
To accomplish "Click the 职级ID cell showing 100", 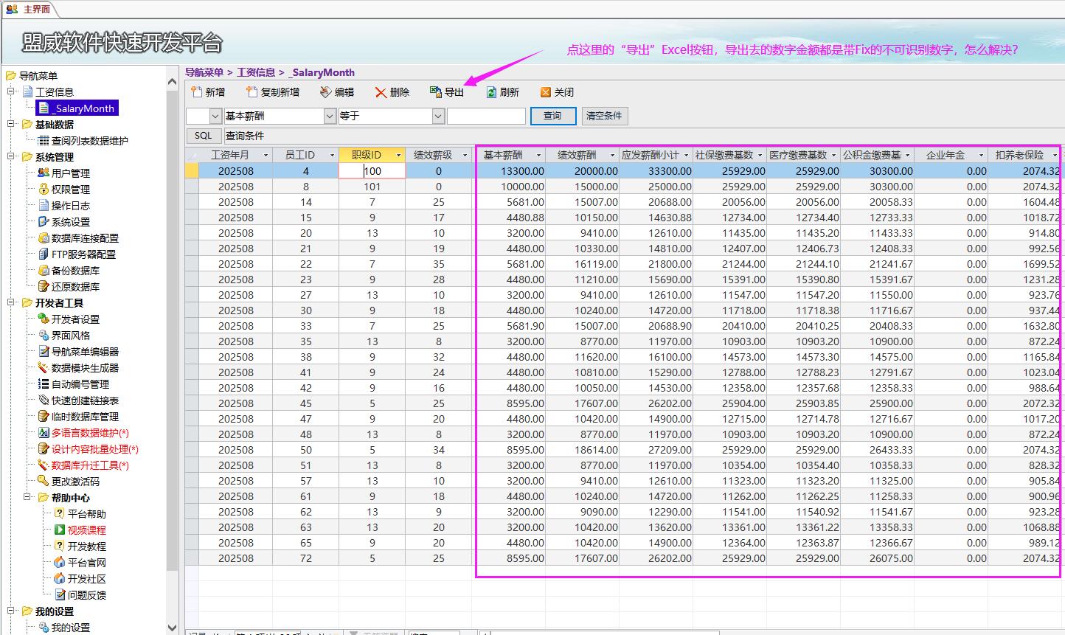I will (372, 171).
